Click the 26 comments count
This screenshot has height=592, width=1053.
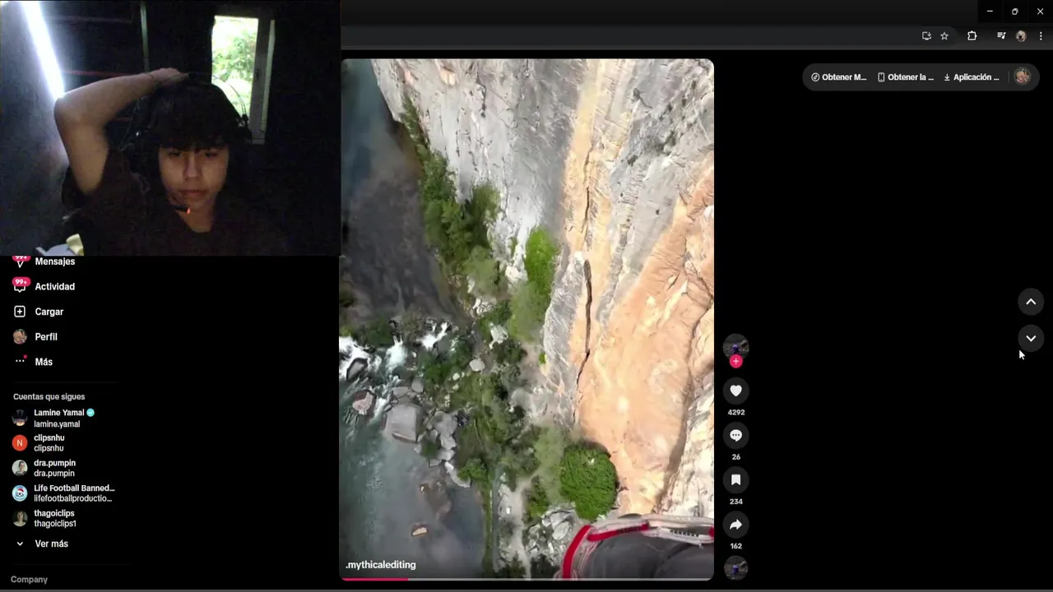click(735, 457)
